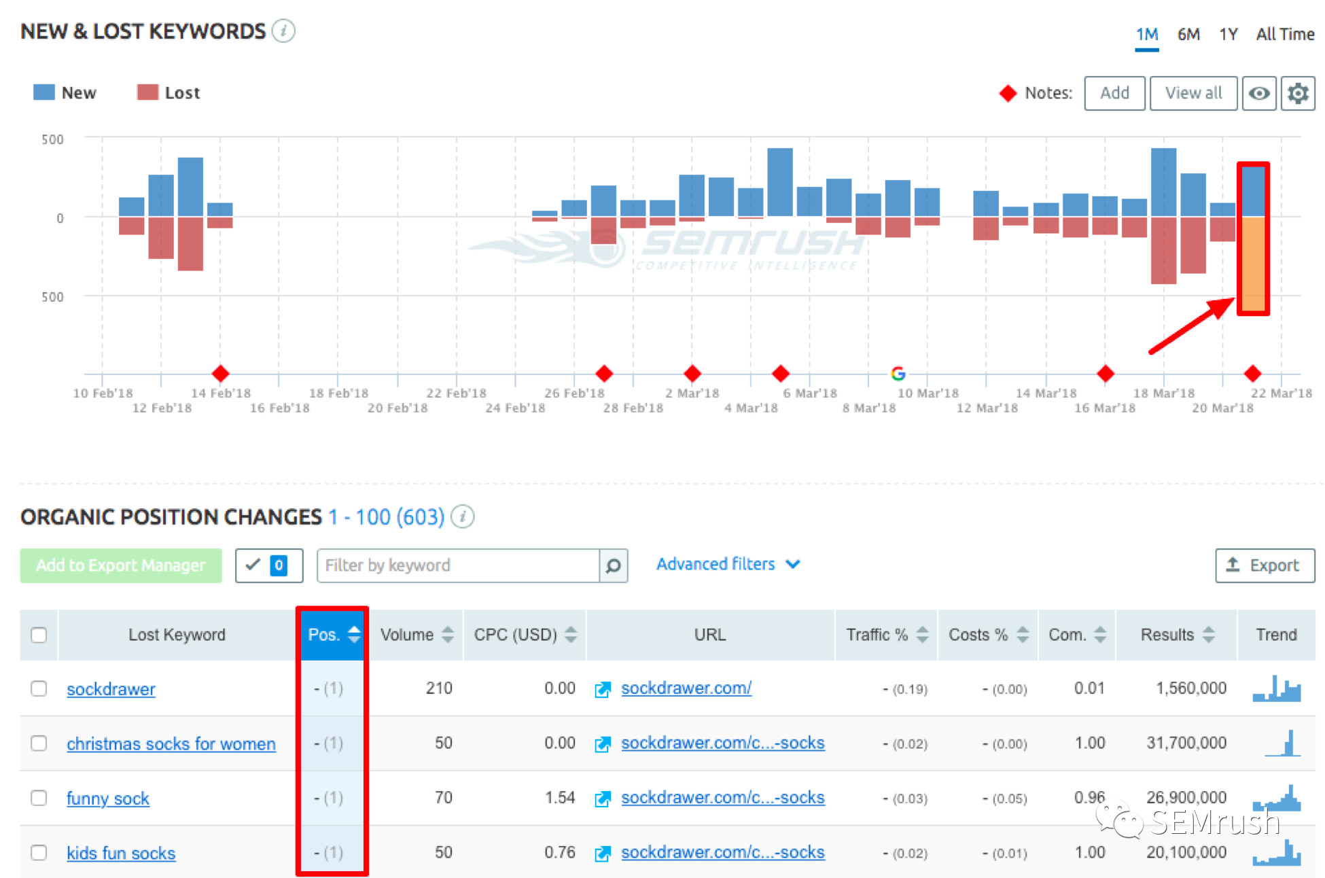Toggle the New series in the chart legend
Screen dimensions: 1325x878
click(x=65, y=92)
